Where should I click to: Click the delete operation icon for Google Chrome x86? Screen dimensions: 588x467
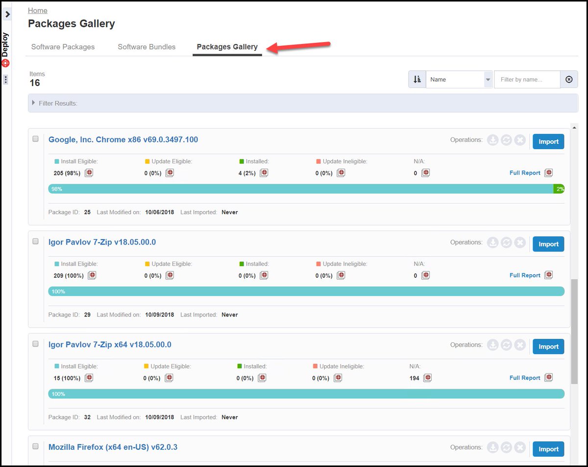click(x=520, y=140)
